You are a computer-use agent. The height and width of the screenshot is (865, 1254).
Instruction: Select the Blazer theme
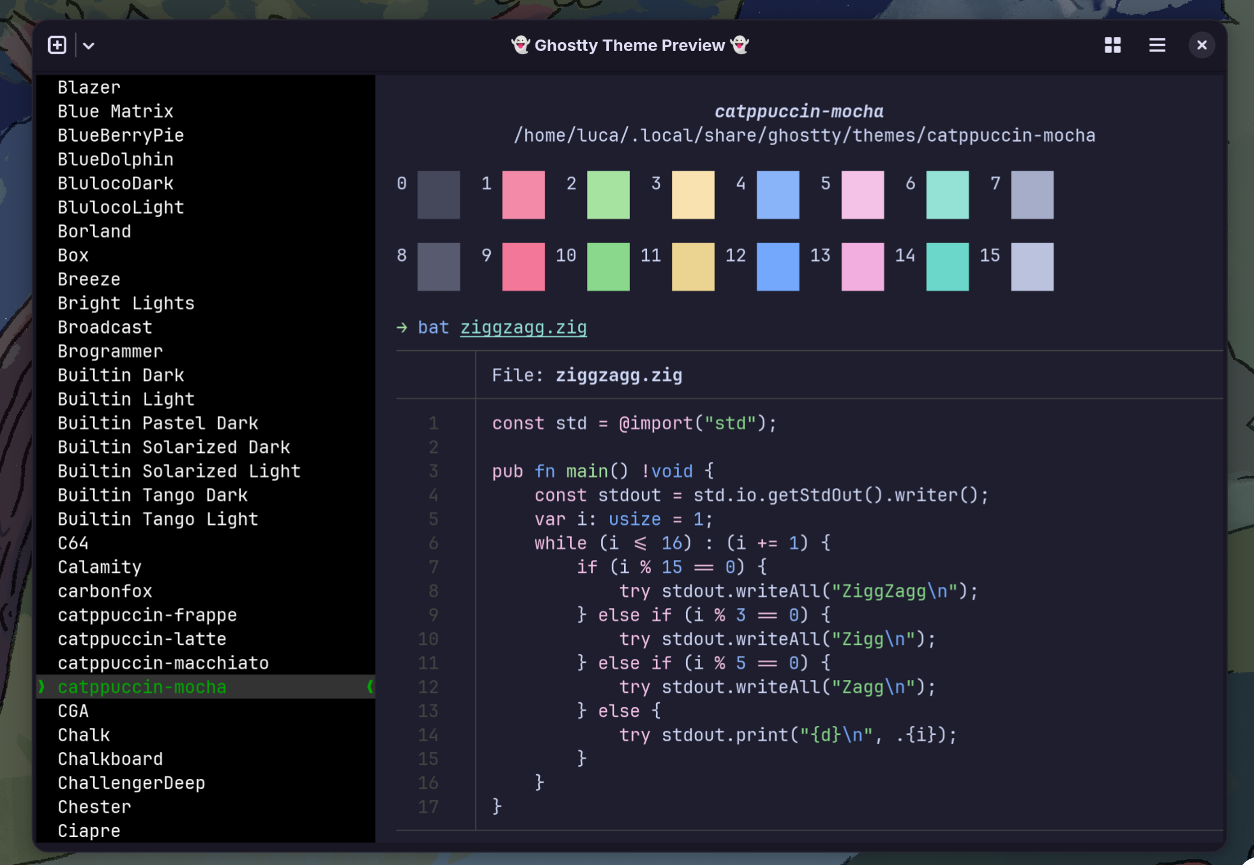(205, 87)
